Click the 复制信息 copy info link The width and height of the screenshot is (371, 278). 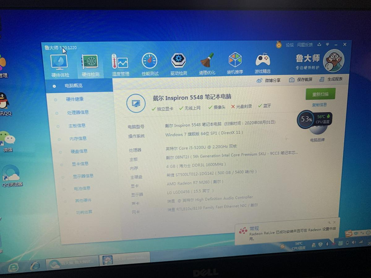point(320,105)
